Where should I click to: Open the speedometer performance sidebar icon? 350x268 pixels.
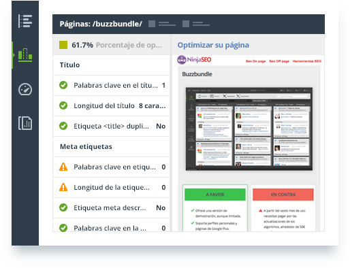click(x=25, y=89)
